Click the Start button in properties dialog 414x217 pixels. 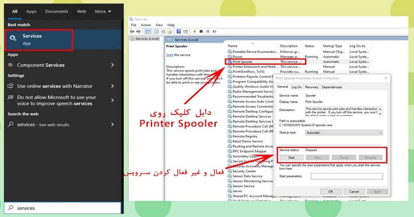point(291,157)
